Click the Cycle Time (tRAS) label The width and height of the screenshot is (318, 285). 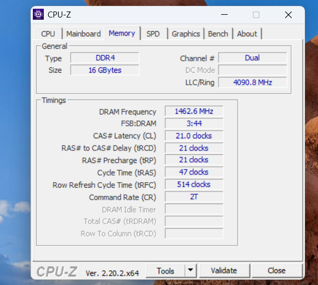coord(127,173)
